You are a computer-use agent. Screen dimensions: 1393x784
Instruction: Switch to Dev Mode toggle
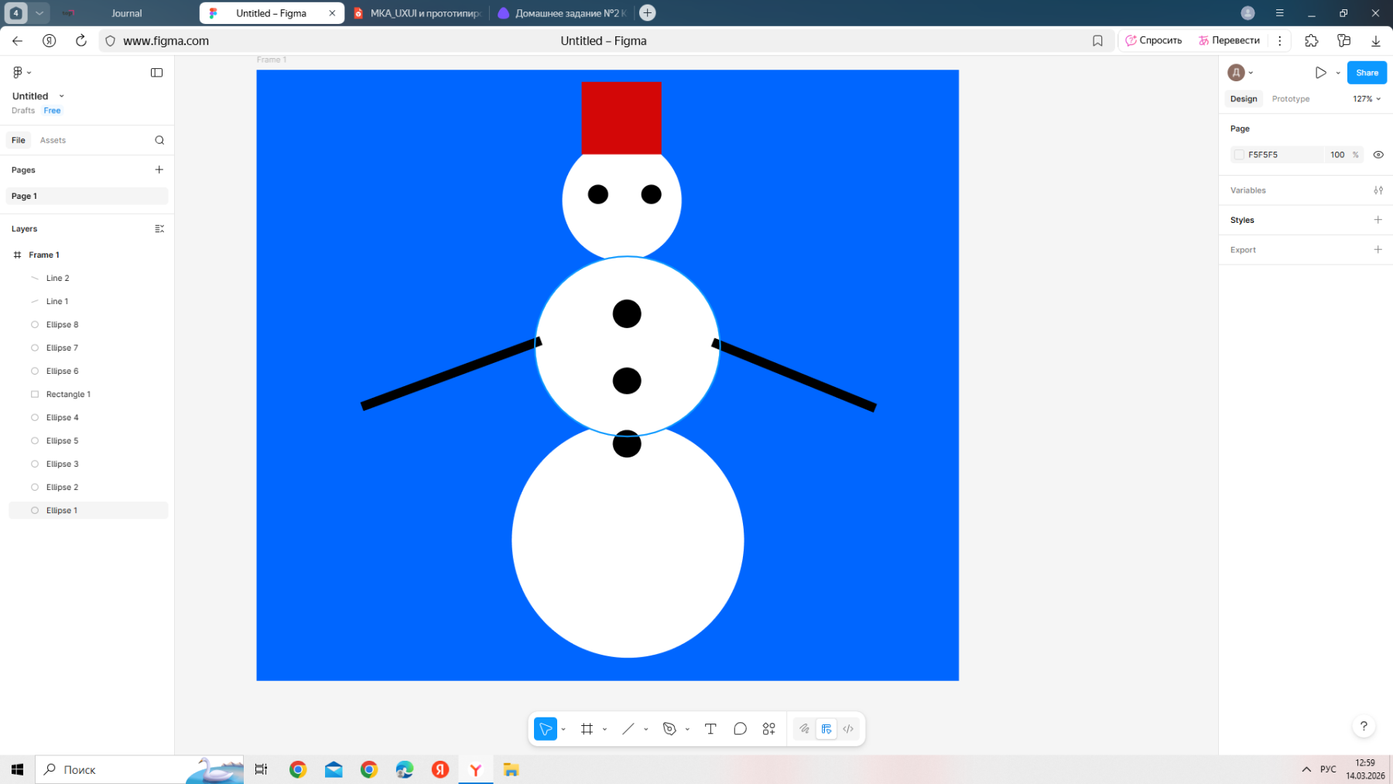848,729
